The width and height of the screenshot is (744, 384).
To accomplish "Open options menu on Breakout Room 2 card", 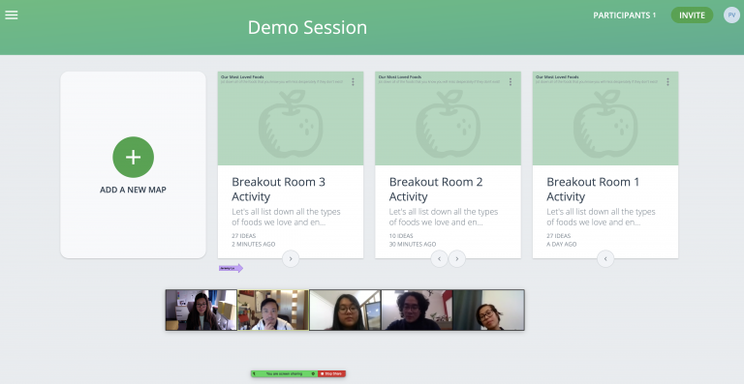I will click(511, 82).
